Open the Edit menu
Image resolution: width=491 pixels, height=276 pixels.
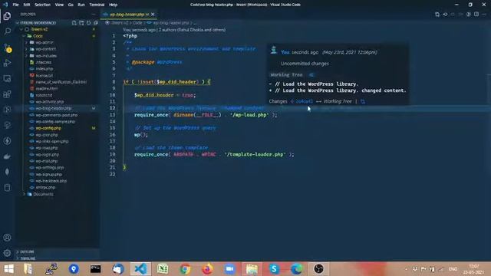click(x=27, y=5)
